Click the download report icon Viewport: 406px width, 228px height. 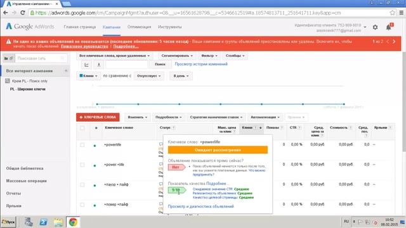(98, 65)
